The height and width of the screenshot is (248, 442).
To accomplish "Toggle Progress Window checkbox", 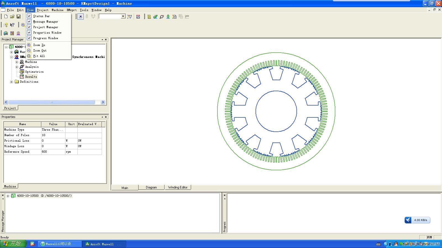I will (29, 38).
